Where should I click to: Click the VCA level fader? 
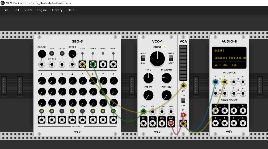[x=183, y=63]
